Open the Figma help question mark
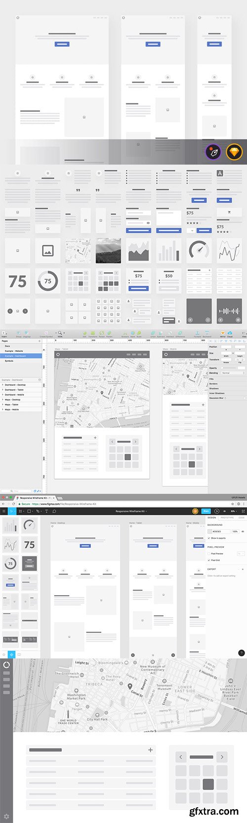Screen dimensions: 247x823 [x=242, y=652]
